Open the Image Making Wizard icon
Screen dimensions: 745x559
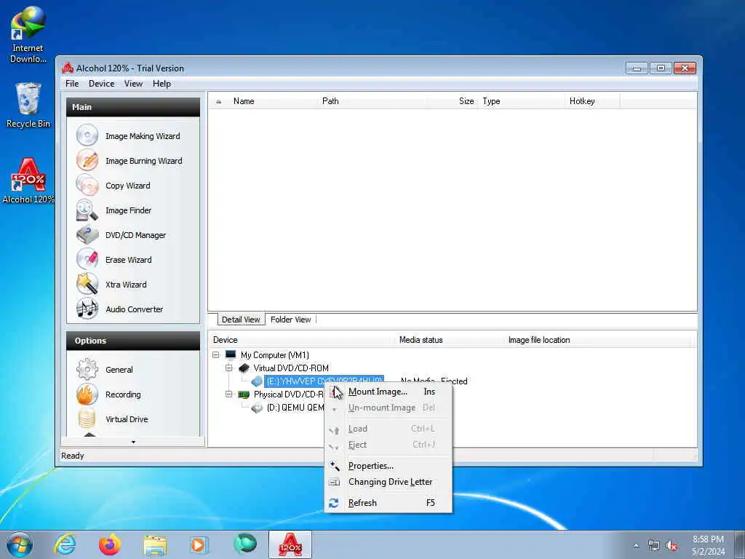point(87,135)
